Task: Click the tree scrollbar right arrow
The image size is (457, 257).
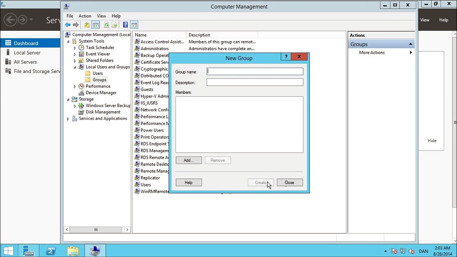Action: pos(127,230)
